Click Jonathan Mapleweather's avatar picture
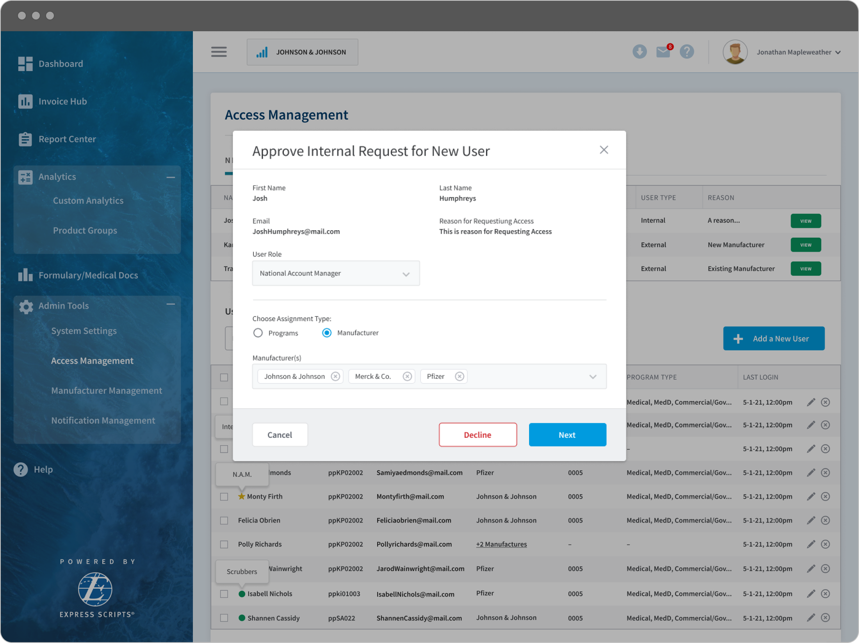 pos(735,52)
